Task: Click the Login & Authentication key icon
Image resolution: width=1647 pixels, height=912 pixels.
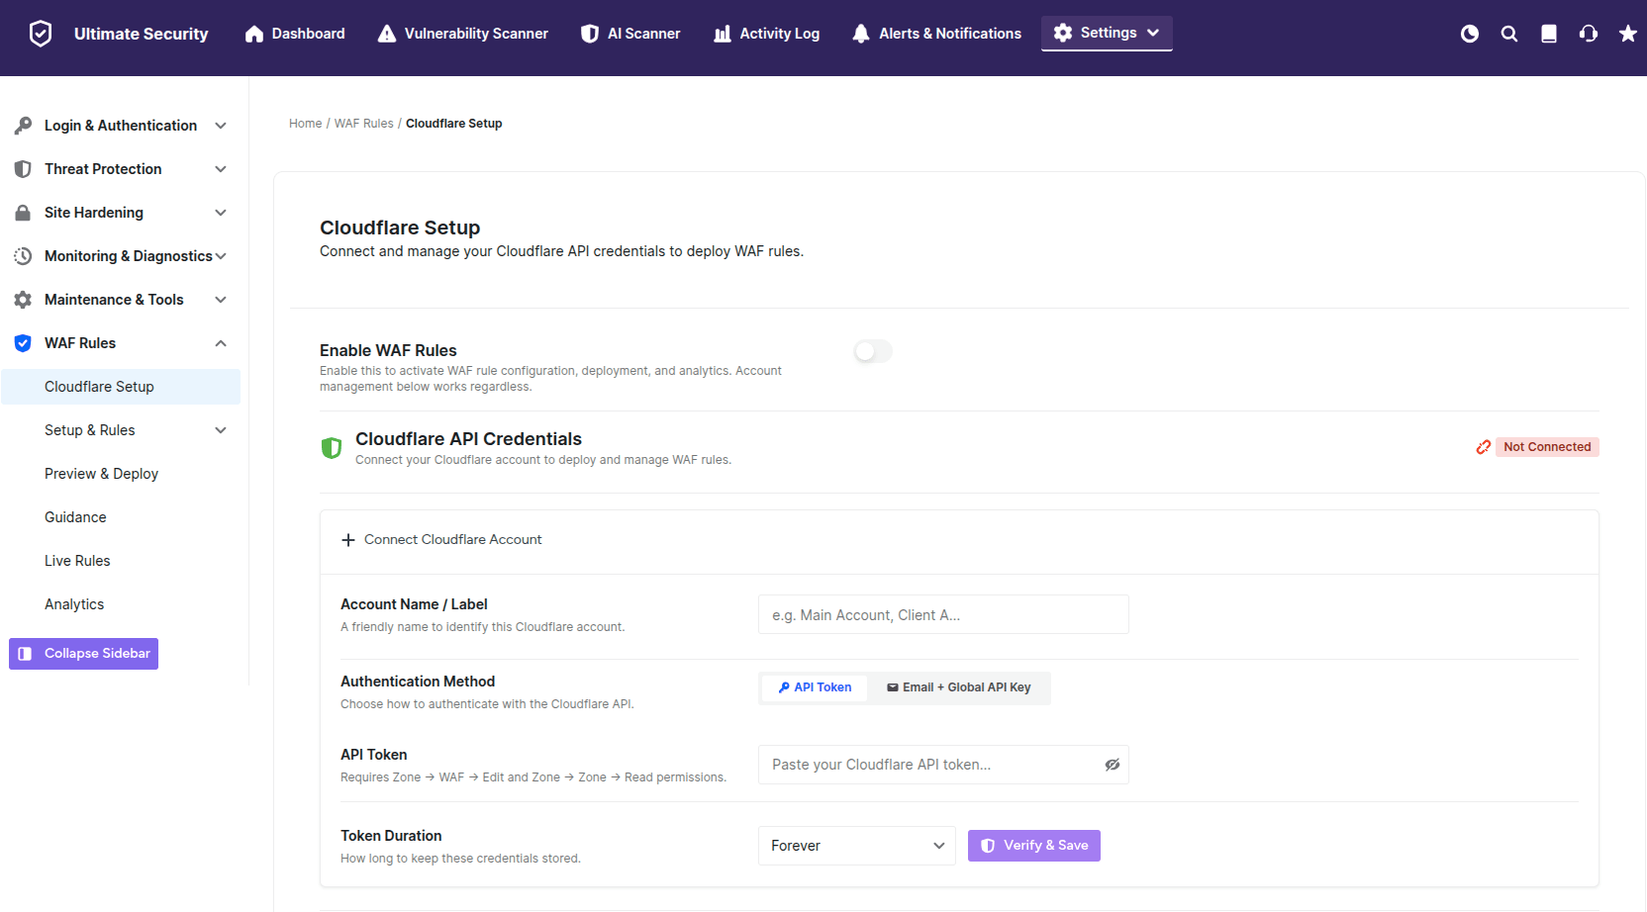Action: click(23, 126)
